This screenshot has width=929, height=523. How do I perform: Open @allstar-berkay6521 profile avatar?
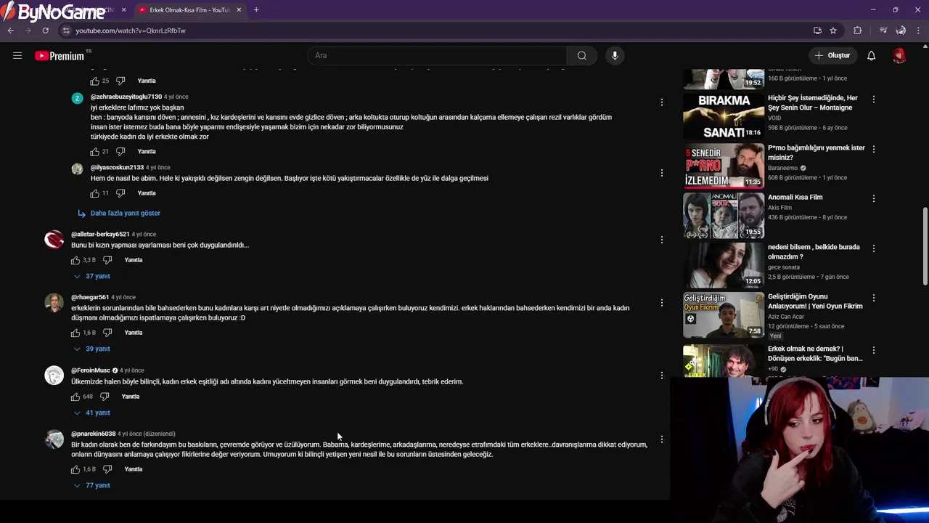54,240
